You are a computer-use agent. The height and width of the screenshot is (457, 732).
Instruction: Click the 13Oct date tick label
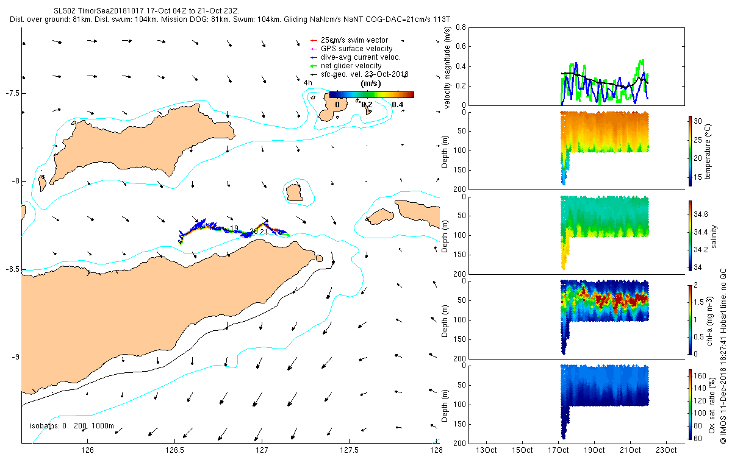[x=486, y=450]
